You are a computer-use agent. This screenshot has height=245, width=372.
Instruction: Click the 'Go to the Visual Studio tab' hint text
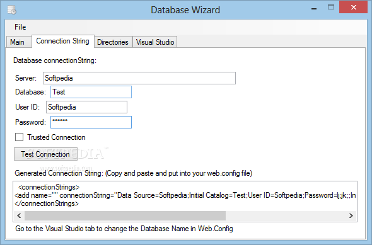[x=124, y=229]
